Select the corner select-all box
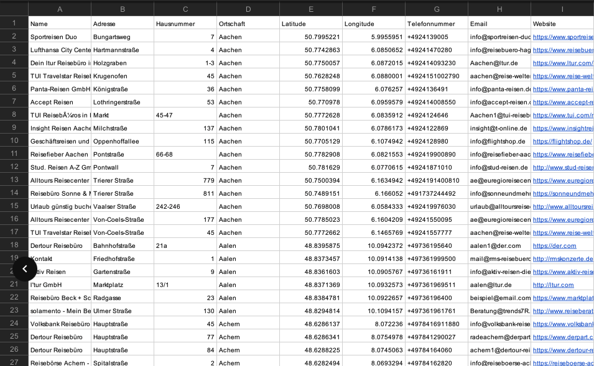Image resolution: width=594 pixels, height=366 pixels. click(x=14, y=9)
